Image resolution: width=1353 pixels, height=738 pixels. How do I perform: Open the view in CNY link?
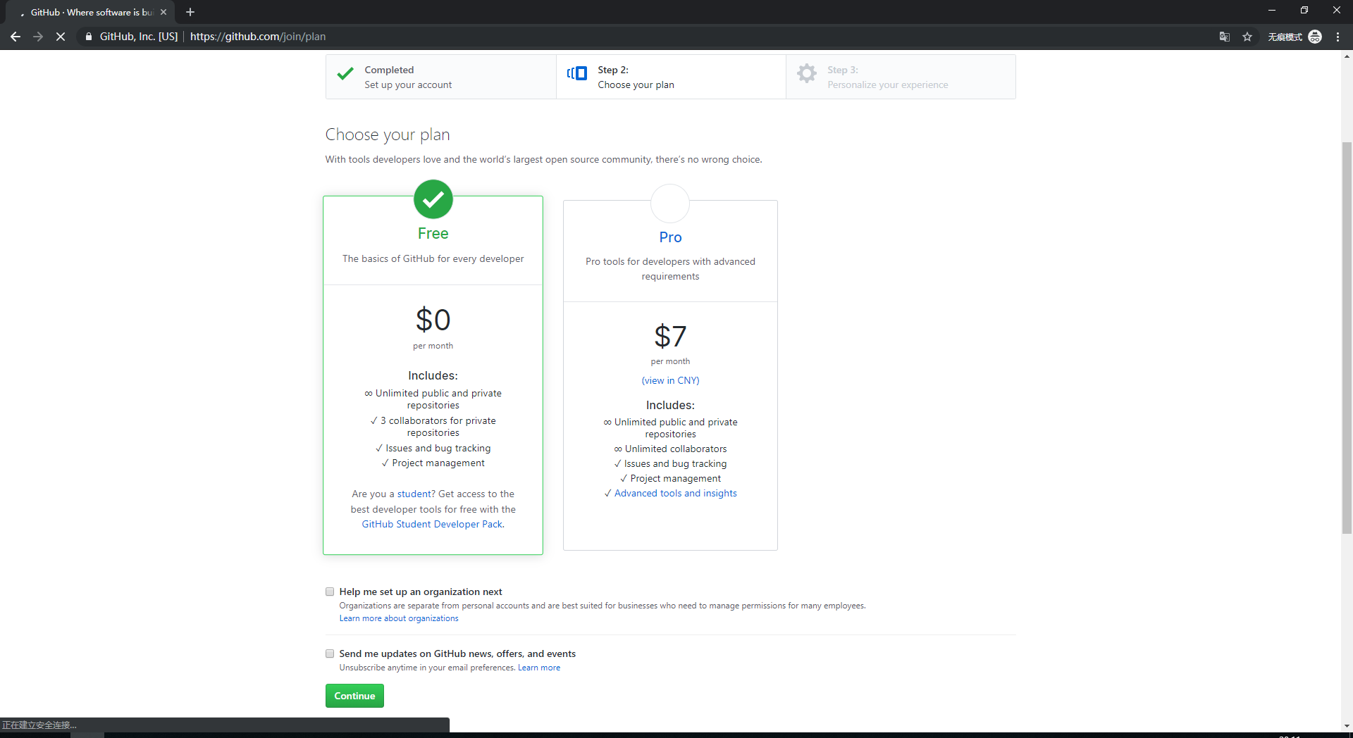tap(670, 380)
